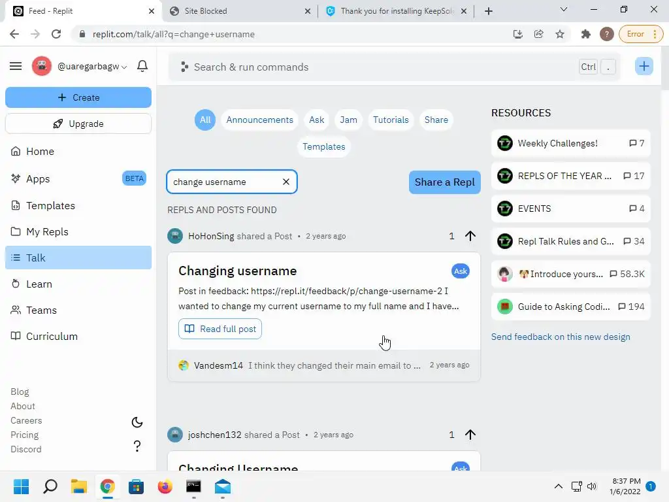Open Windows Start menu

21,486
